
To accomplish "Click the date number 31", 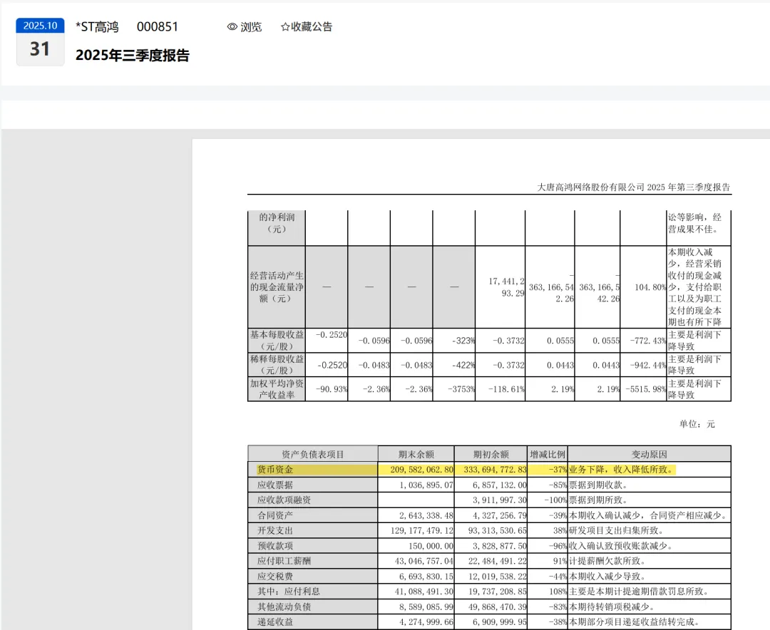I will tap(40, 49).
